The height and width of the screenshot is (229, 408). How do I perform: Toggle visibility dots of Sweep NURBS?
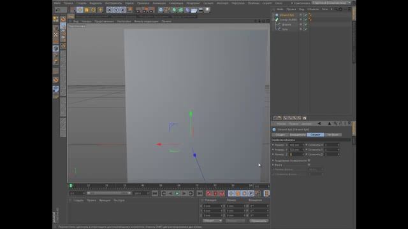coord(301,20)
